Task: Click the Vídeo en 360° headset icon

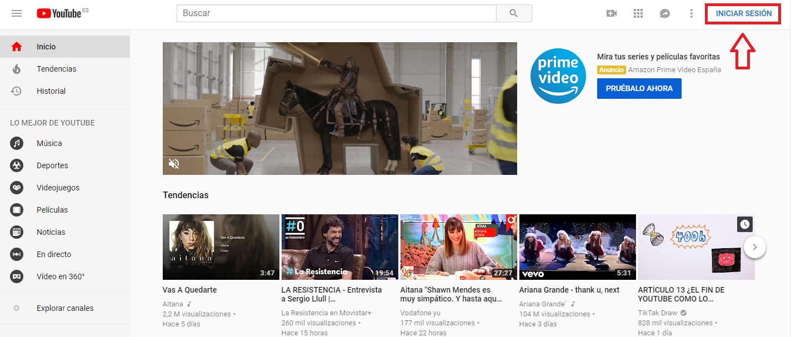Action: (17, 276)
